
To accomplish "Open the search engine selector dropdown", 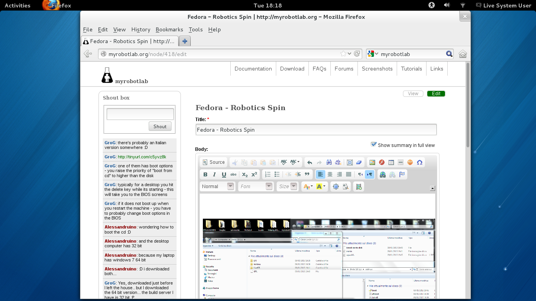I will (x=373, y=54).
